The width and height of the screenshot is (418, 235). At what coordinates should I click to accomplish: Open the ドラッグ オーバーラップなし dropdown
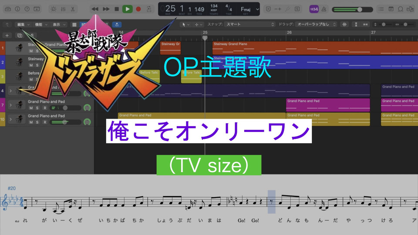(316, 24)
